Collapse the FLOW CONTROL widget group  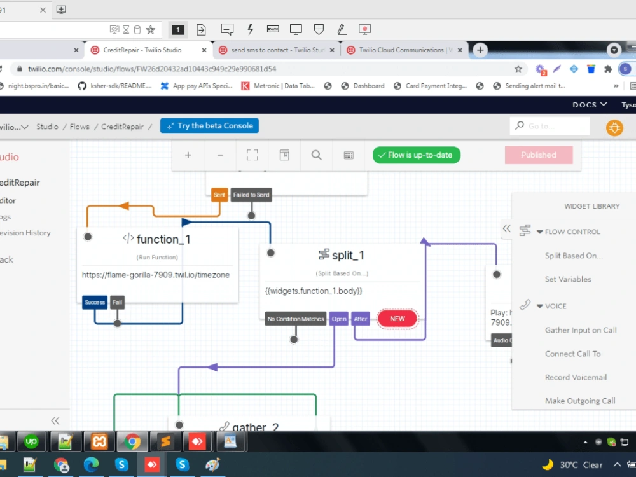tap(540, 232)
